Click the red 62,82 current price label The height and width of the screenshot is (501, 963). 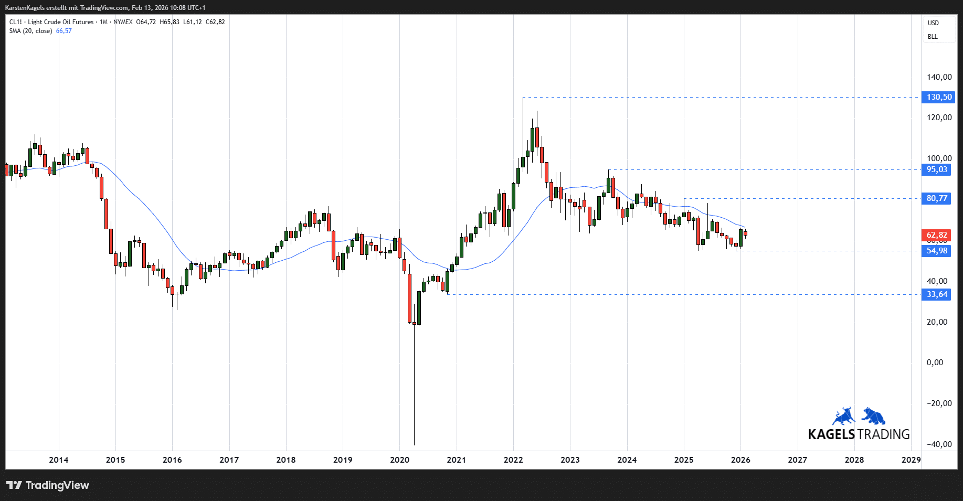(x=937, y=235)
